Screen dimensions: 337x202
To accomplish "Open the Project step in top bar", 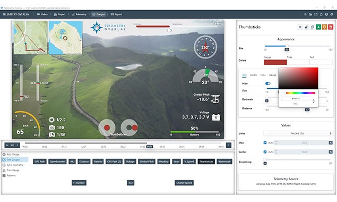I will click(59, 14).
